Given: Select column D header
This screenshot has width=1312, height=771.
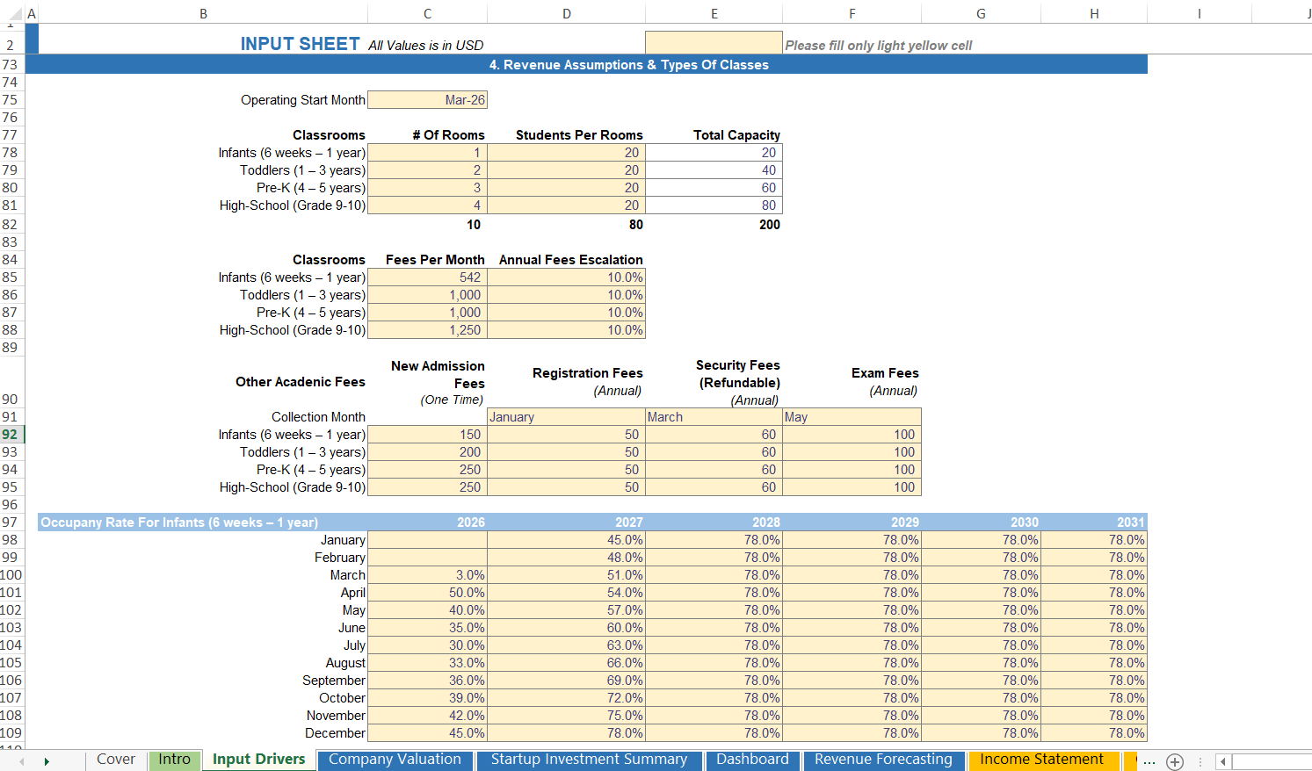Looking at the screenshot, I should (566, 13).
